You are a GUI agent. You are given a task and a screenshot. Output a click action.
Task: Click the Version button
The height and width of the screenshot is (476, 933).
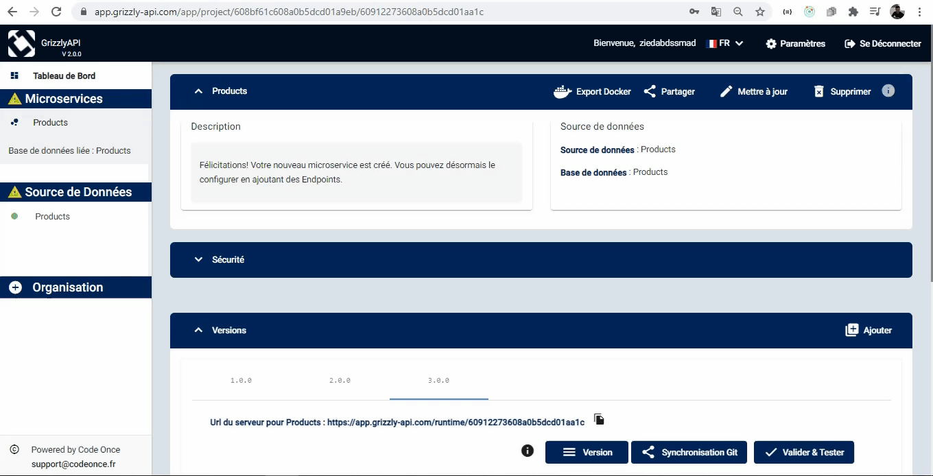[x=587, y=452]
